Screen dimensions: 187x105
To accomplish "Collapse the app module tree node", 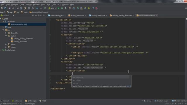I will [x=1, y=19].
